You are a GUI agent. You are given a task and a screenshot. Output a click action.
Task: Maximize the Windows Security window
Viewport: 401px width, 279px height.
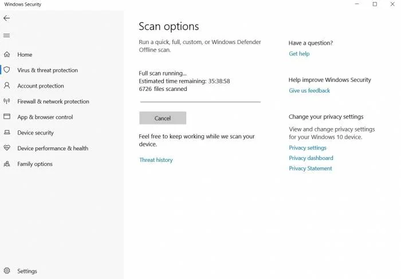[375, 4]
